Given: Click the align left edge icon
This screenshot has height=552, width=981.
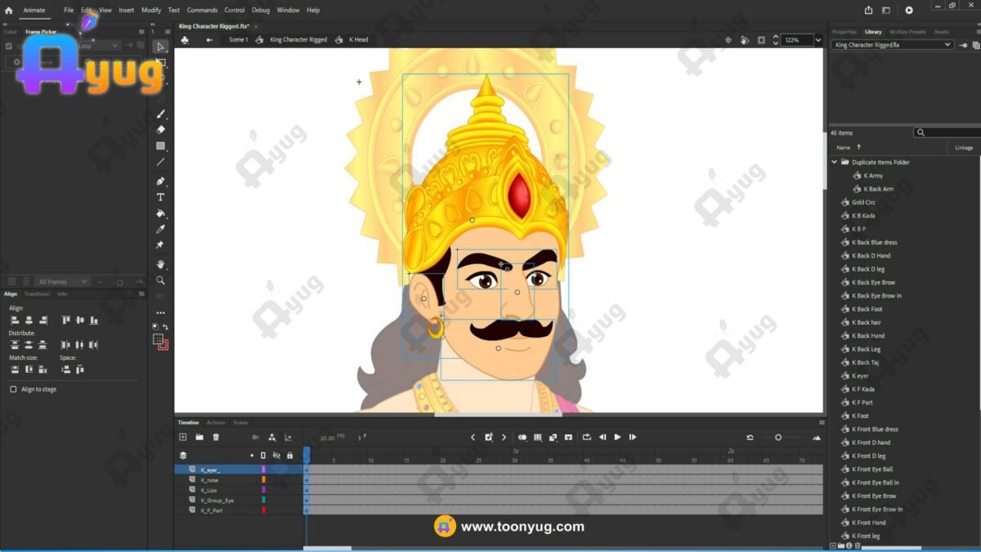Looking at the screenshot, I should (x=15, y=321).
